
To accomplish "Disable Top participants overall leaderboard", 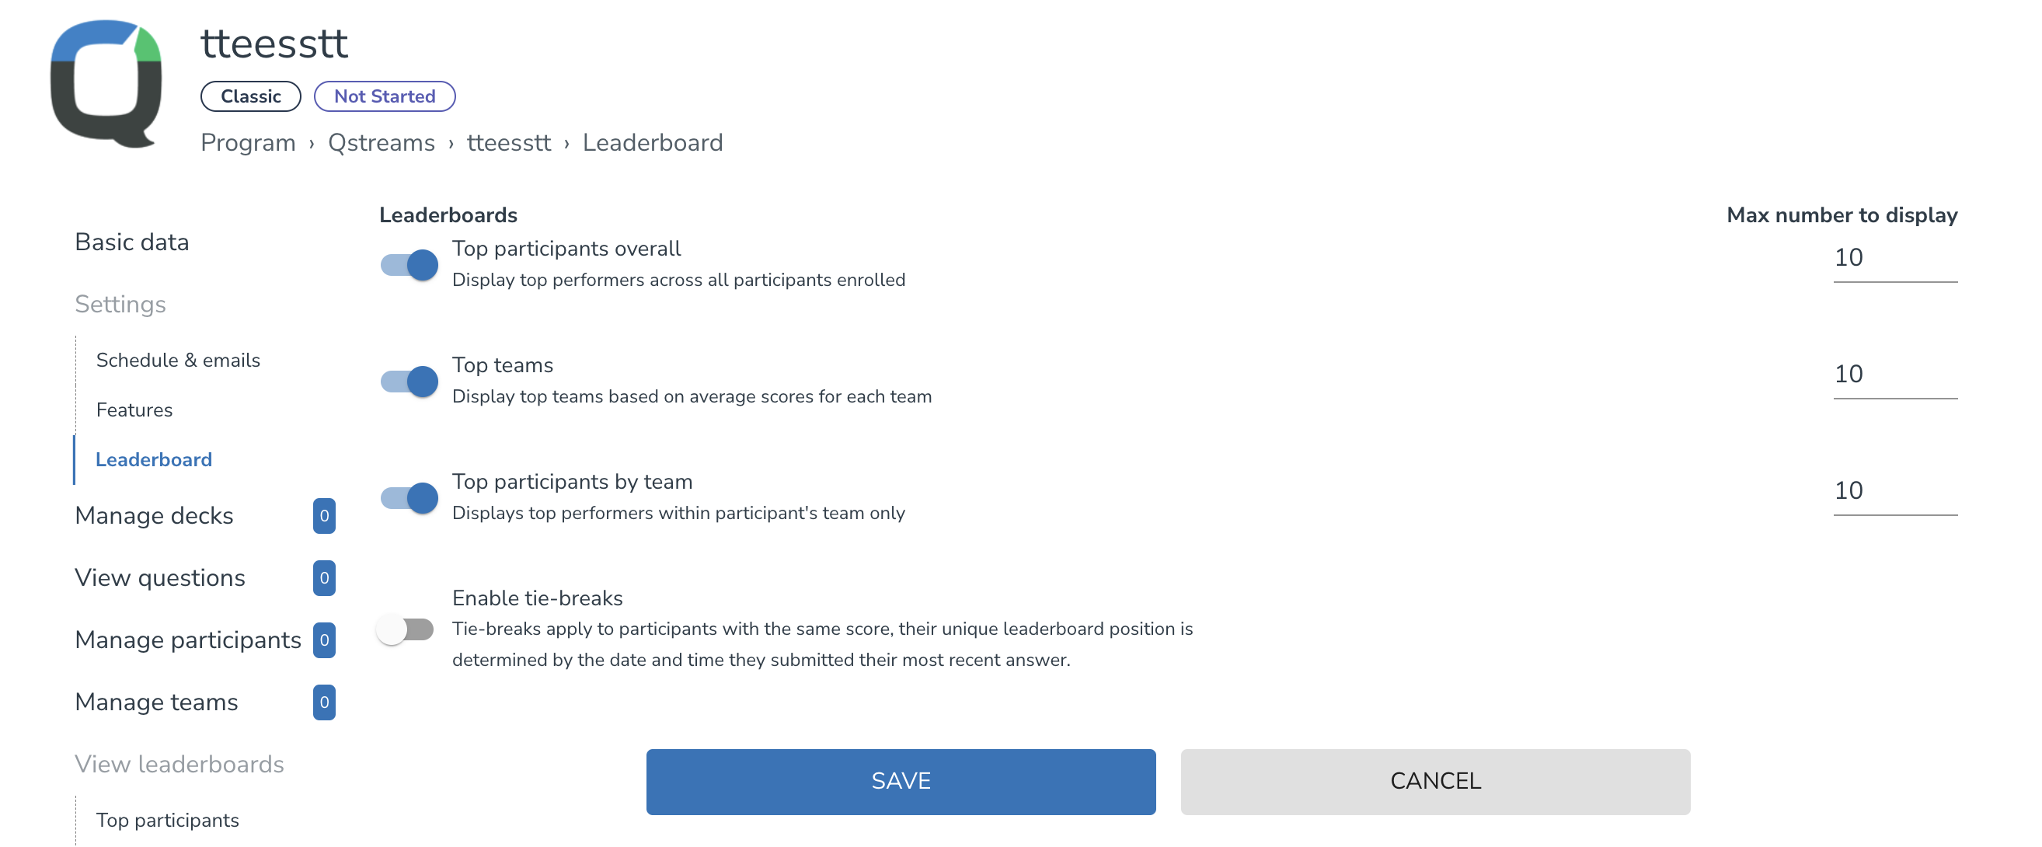I will (x=408, y=264).
